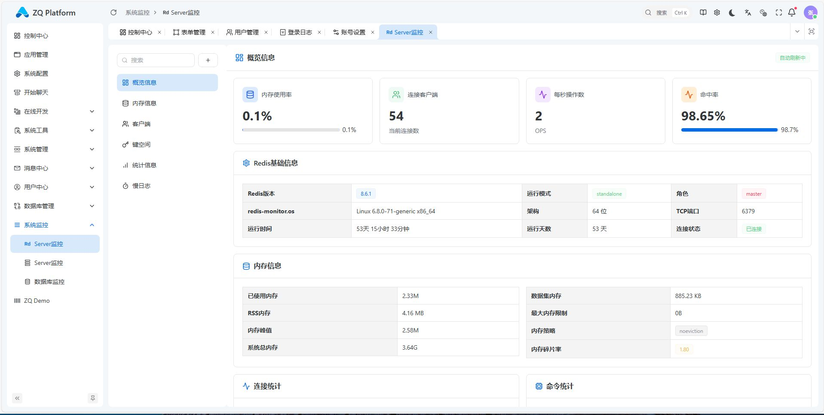
Task: Click the timezone clock-globe icon
Action: (763, 12)
